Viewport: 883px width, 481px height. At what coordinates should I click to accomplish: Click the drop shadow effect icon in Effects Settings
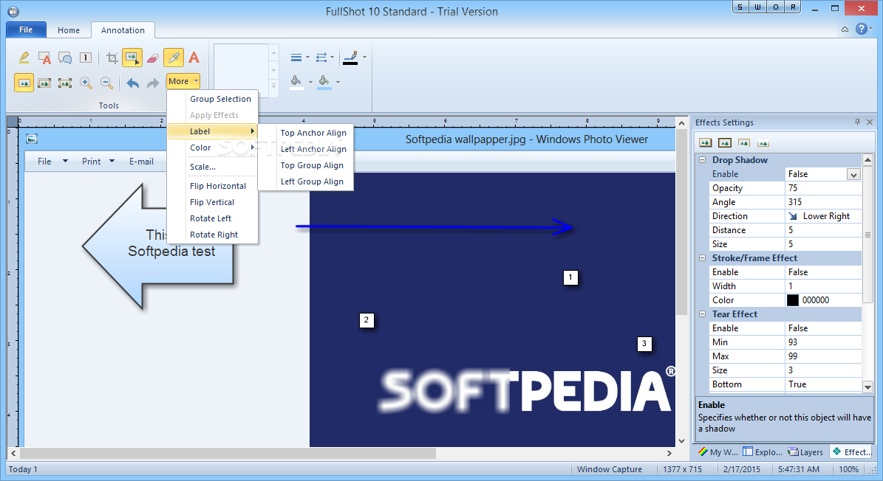pos(705,142)
